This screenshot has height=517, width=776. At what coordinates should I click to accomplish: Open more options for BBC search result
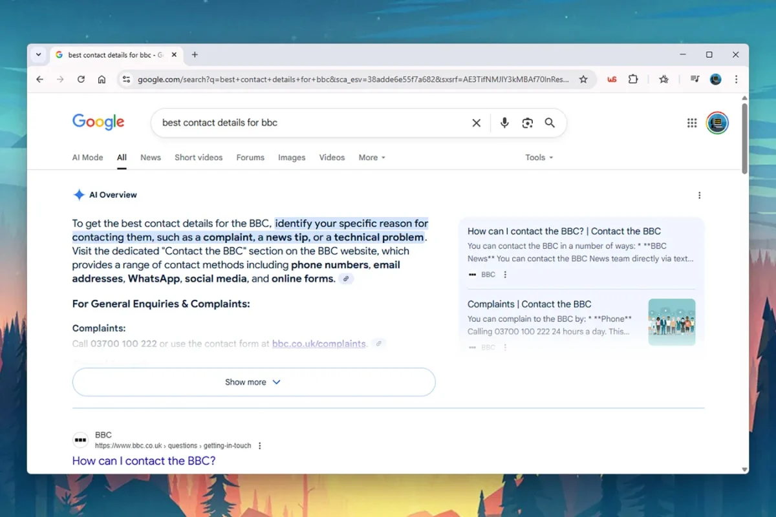[x=260, y=446]
